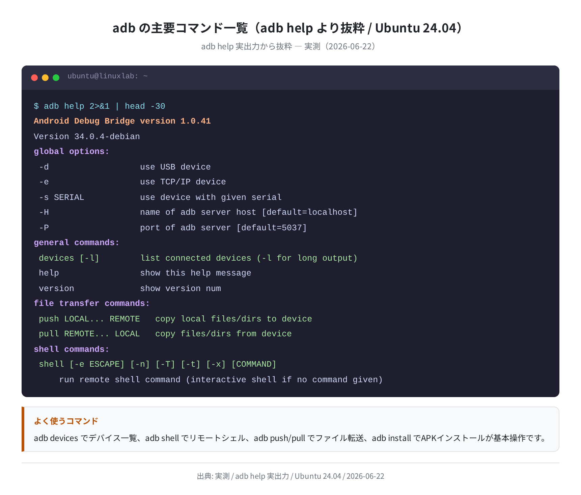This screenshot has height=495, width=581.
Task: Click 'use TCP/IP device' description
Action: (183, 182)
